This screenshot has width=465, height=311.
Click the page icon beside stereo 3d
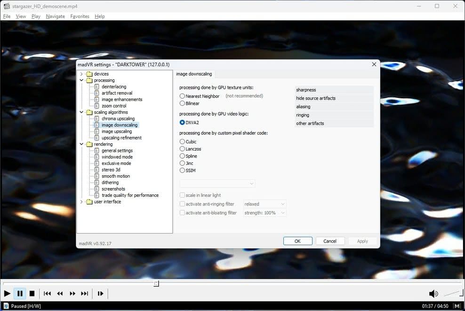[96, 170]
